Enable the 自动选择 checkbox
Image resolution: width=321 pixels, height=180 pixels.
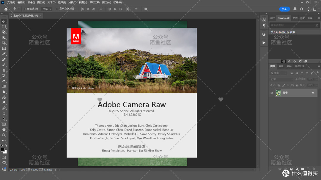tap(24, 9)
